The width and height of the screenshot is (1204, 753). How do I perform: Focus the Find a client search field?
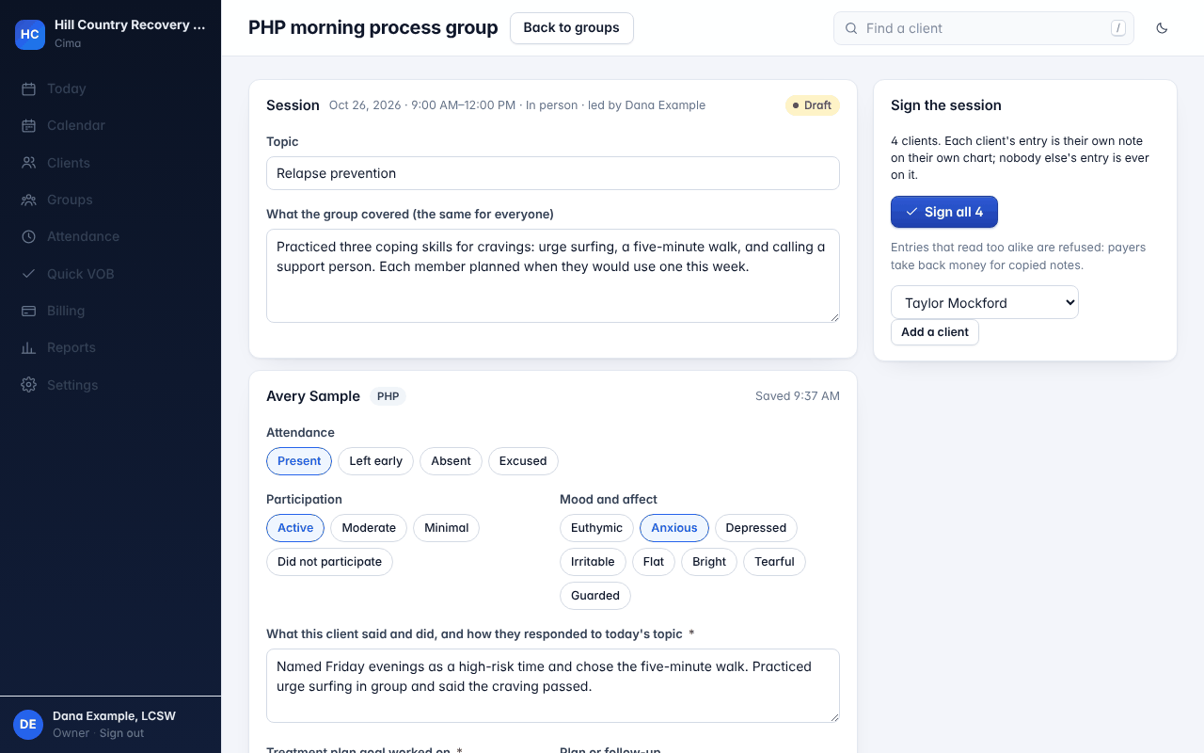(x=984, y=28)
